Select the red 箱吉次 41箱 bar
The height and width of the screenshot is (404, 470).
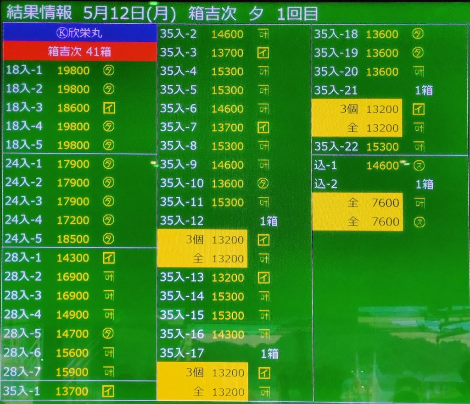[x=80, y=51]
